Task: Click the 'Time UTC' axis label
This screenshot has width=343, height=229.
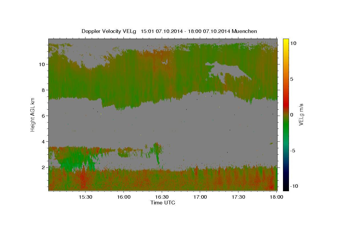Action: point(163,203)
